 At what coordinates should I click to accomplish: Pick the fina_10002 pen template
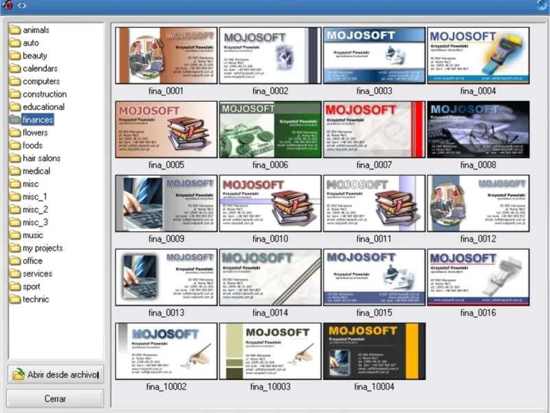click(x=166, y=351)
